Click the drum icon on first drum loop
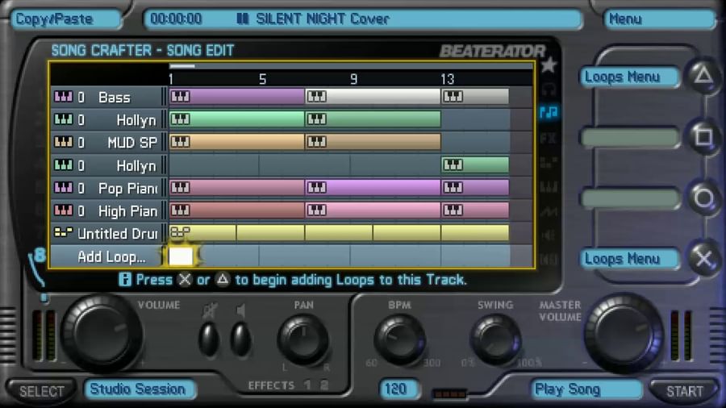 click(x=180, y=232)
